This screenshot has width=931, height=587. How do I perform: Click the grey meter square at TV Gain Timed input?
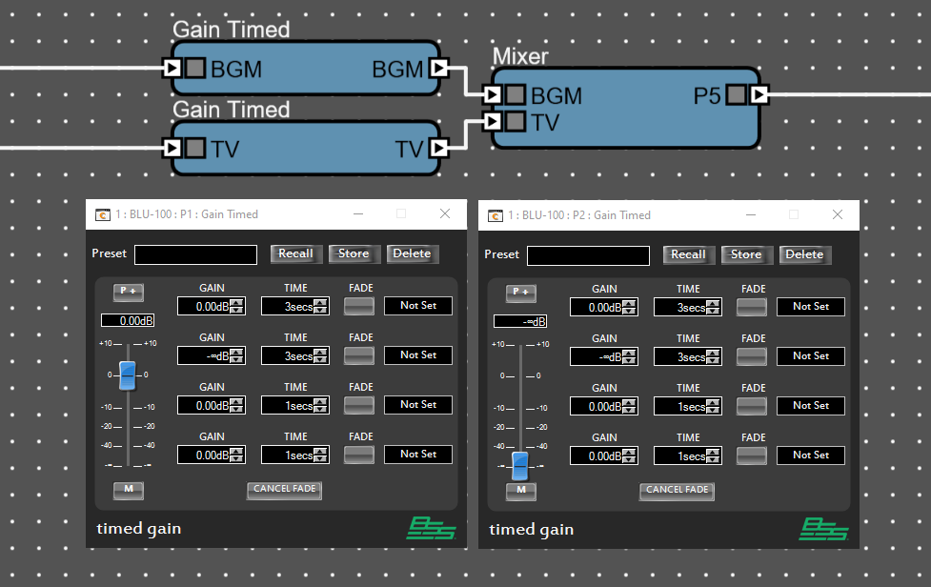(194, 148)
